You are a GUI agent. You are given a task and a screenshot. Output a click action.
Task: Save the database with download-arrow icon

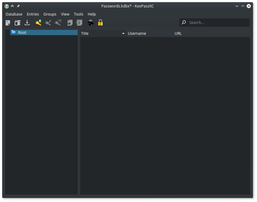27,23
